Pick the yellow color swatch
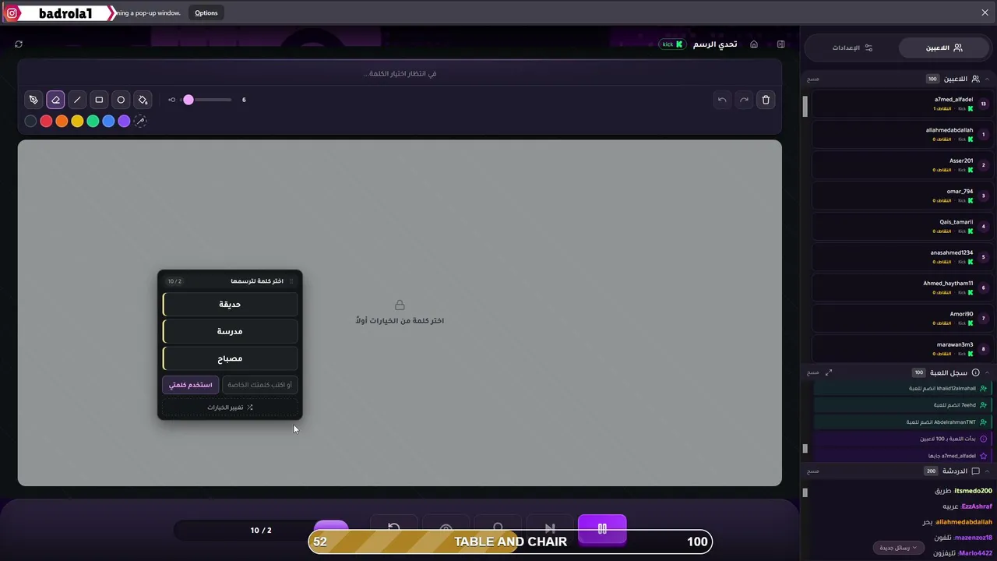The width and height of the screenshot is (997, 561). coord(77,121)
